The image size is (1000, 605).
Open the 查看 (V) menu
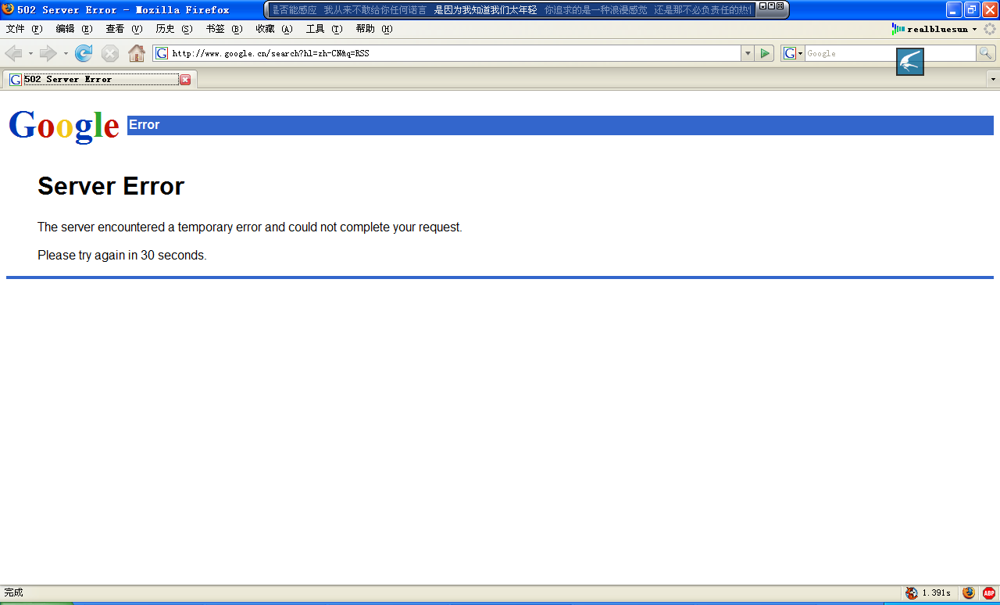124,29
